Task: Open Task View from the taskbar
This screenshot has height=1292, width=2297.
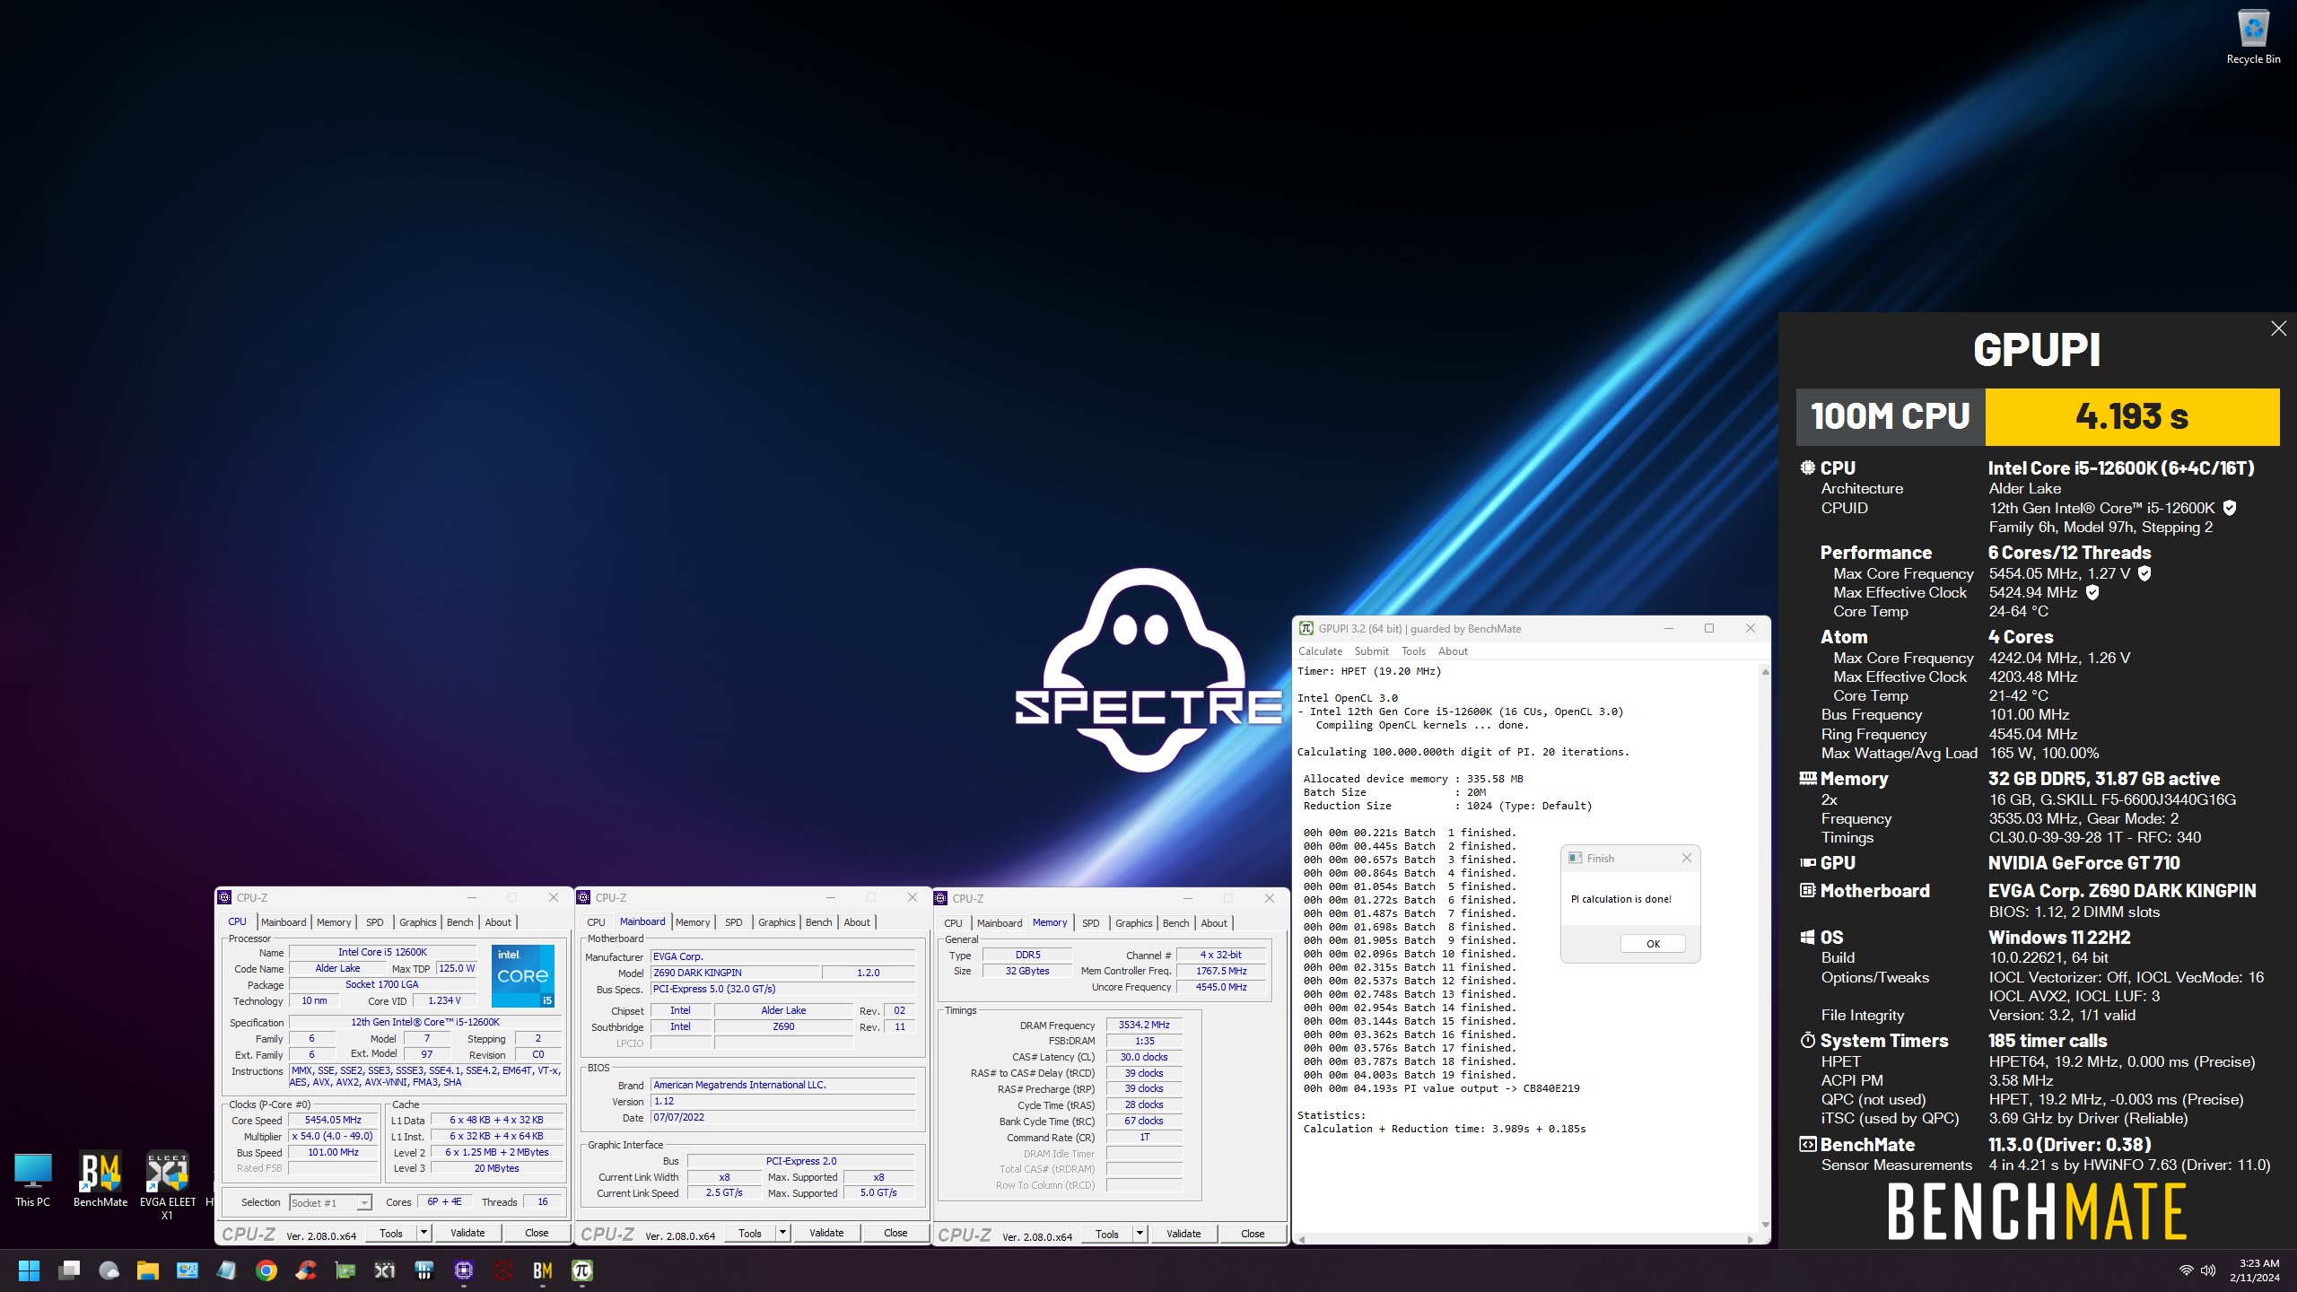Action: click(x=69, y=1270)
